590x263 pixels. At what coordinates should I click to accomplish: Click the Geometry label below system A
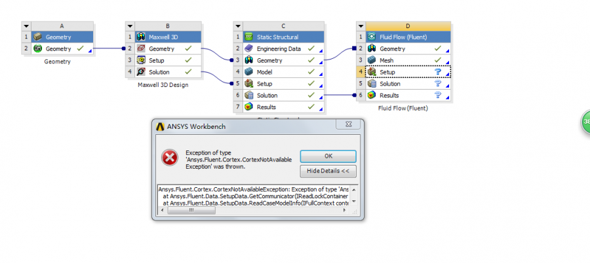57,61
